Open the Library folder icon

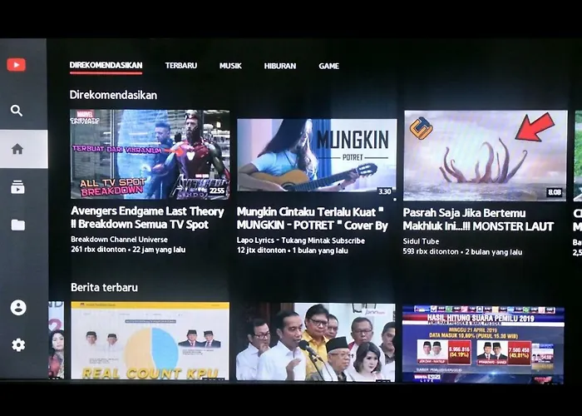tap(17, 225)
